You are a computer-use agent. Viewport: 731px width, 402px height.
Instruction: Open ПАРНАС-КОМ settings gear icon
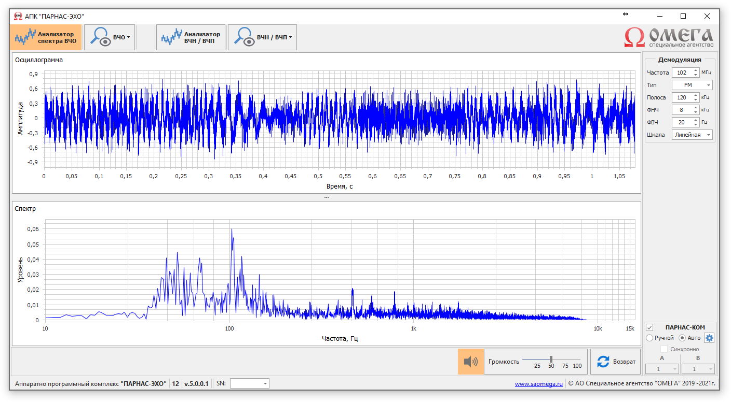pyautogui.click(x=709, y=338)
